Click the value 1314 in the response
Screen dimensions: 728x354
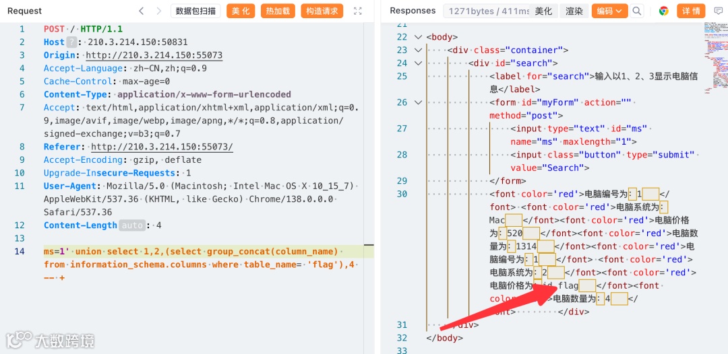point(528,246)
